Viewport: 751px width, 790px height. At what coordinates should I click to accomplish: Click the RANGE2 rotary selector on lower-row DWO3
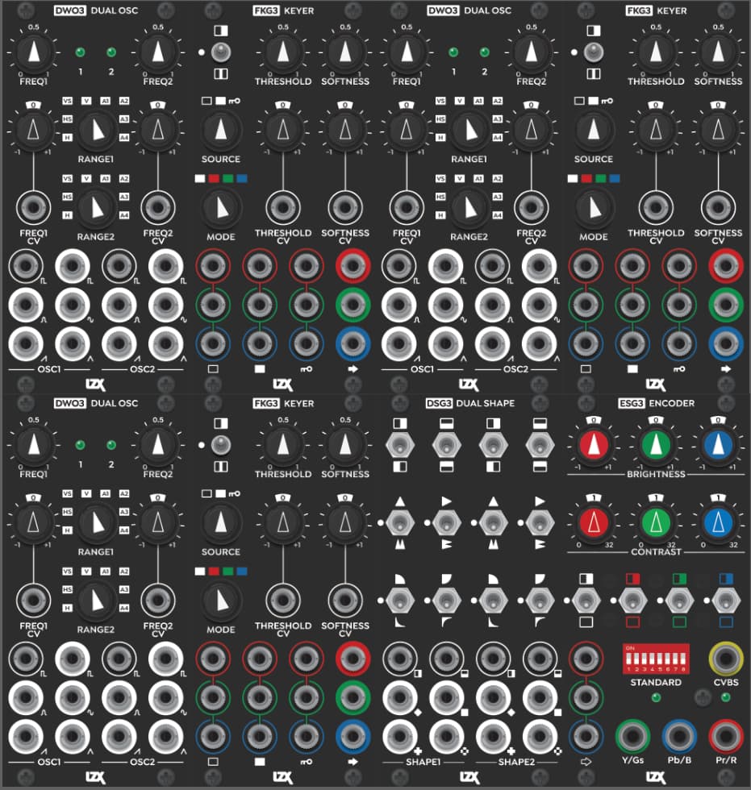point(96,600)
